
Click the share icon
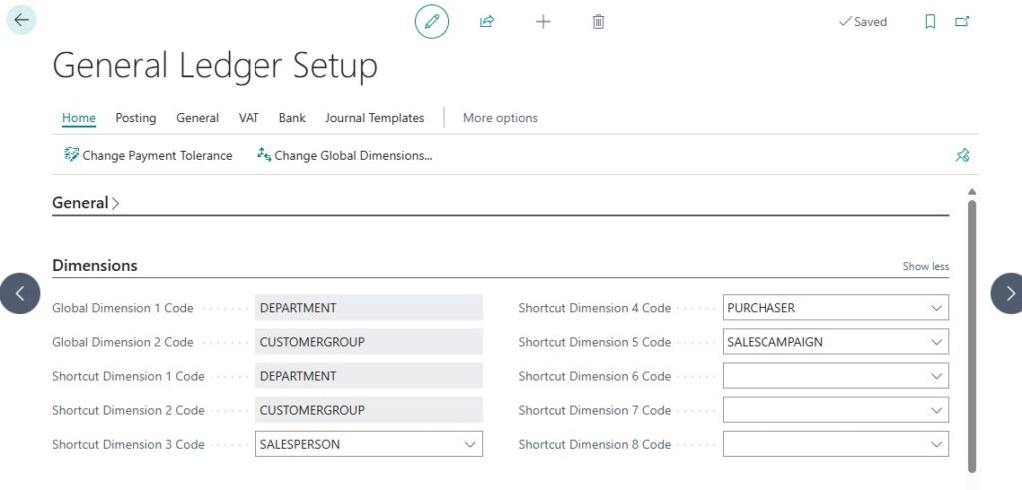[487, 21]
